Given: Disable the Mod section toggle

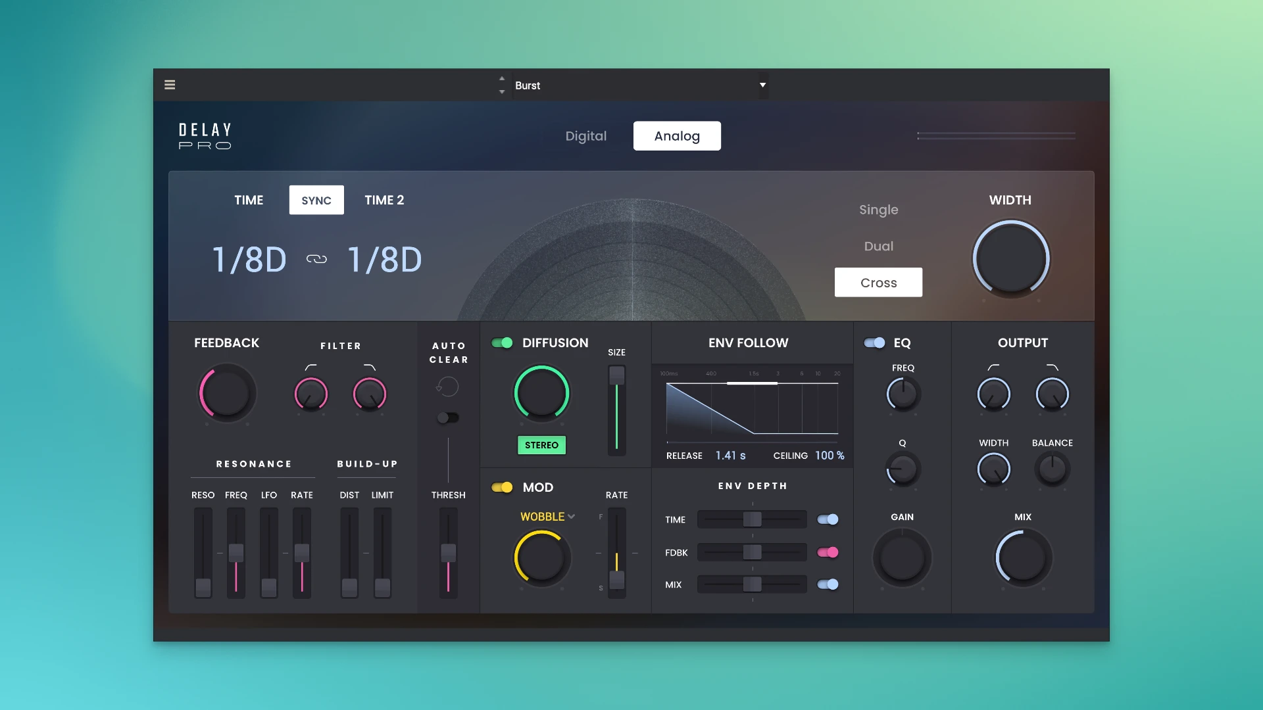Looking at the screenshot, I should click(503, 487).
